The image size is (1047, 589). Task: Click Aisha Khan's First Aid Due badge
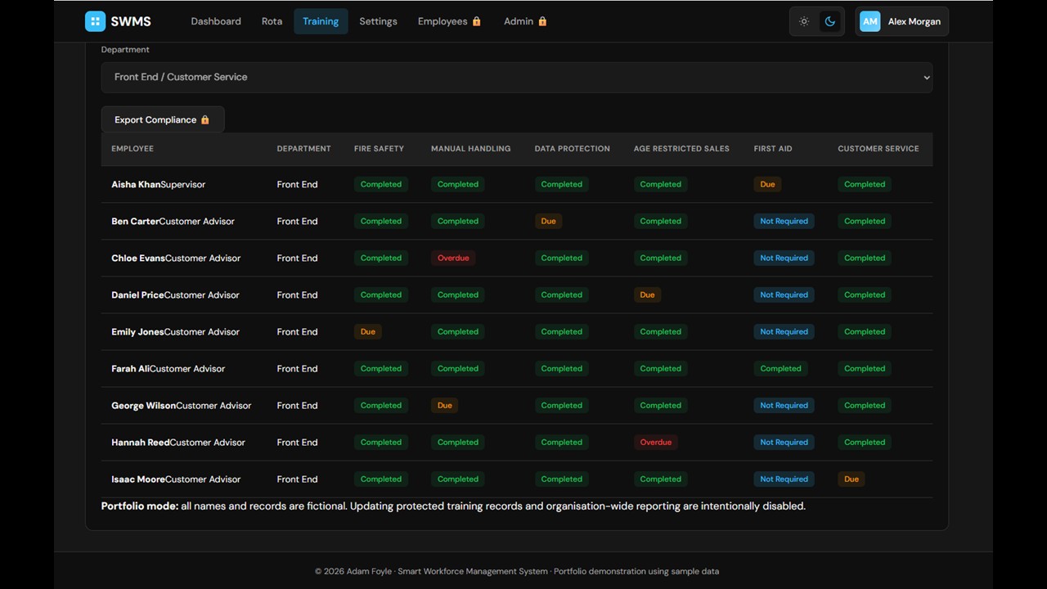point(767,184)
